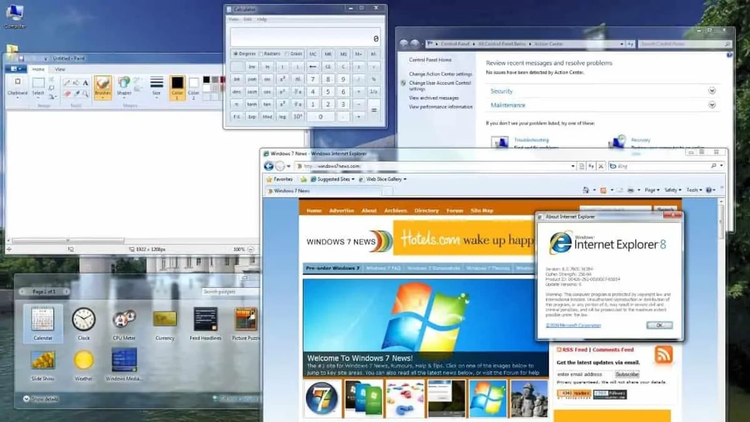Click the Calculator equals key
The height and width of the screenshot is (422, 750).
click(x=374, y=110)
